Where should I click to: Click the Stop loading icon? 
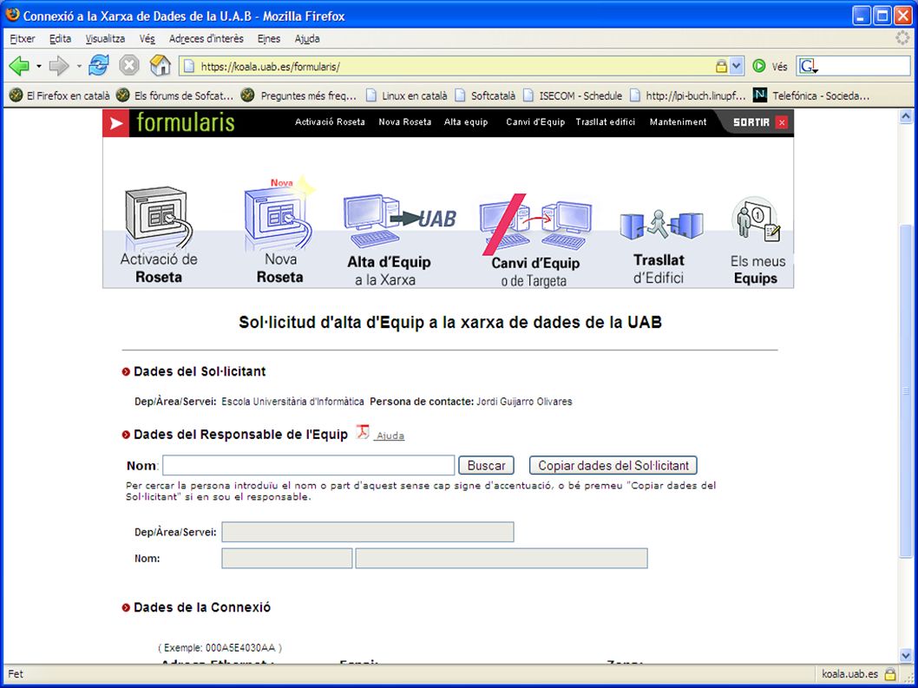pyautogui.click(x=128, y=66)
